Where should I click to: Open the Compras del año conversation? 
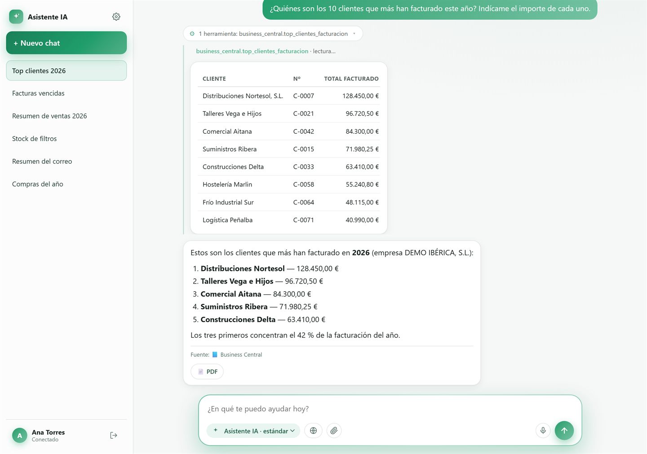point(66,184)
